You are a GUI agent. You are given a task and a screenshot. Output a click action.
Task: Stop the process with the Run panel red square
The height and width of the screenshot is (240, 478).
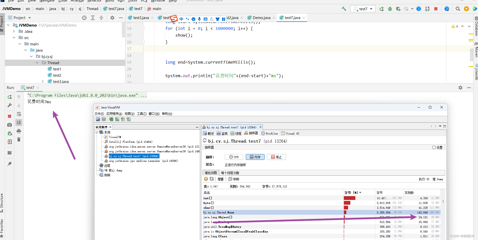[10, 116]
